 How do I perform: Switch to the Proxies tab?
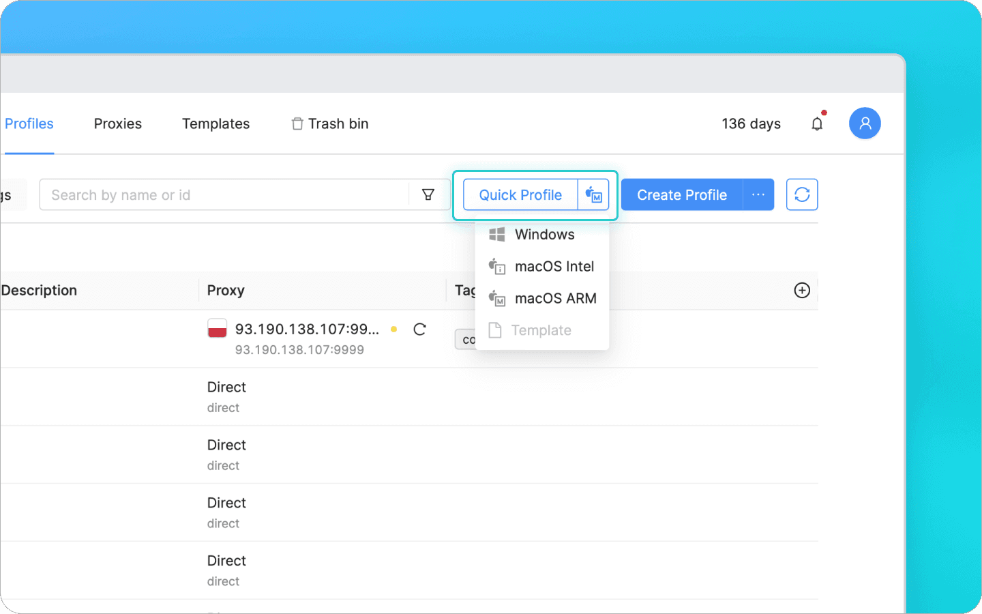pyautogui.click(x=118, y=124)
